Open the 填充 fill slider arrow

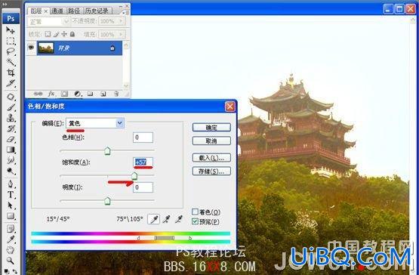[121, 34]
